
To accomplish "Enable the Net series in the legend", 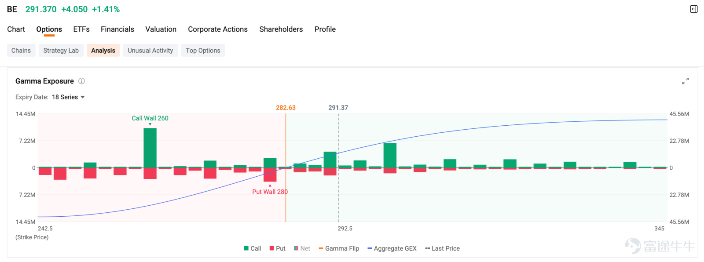I will [x=302, y=248].
